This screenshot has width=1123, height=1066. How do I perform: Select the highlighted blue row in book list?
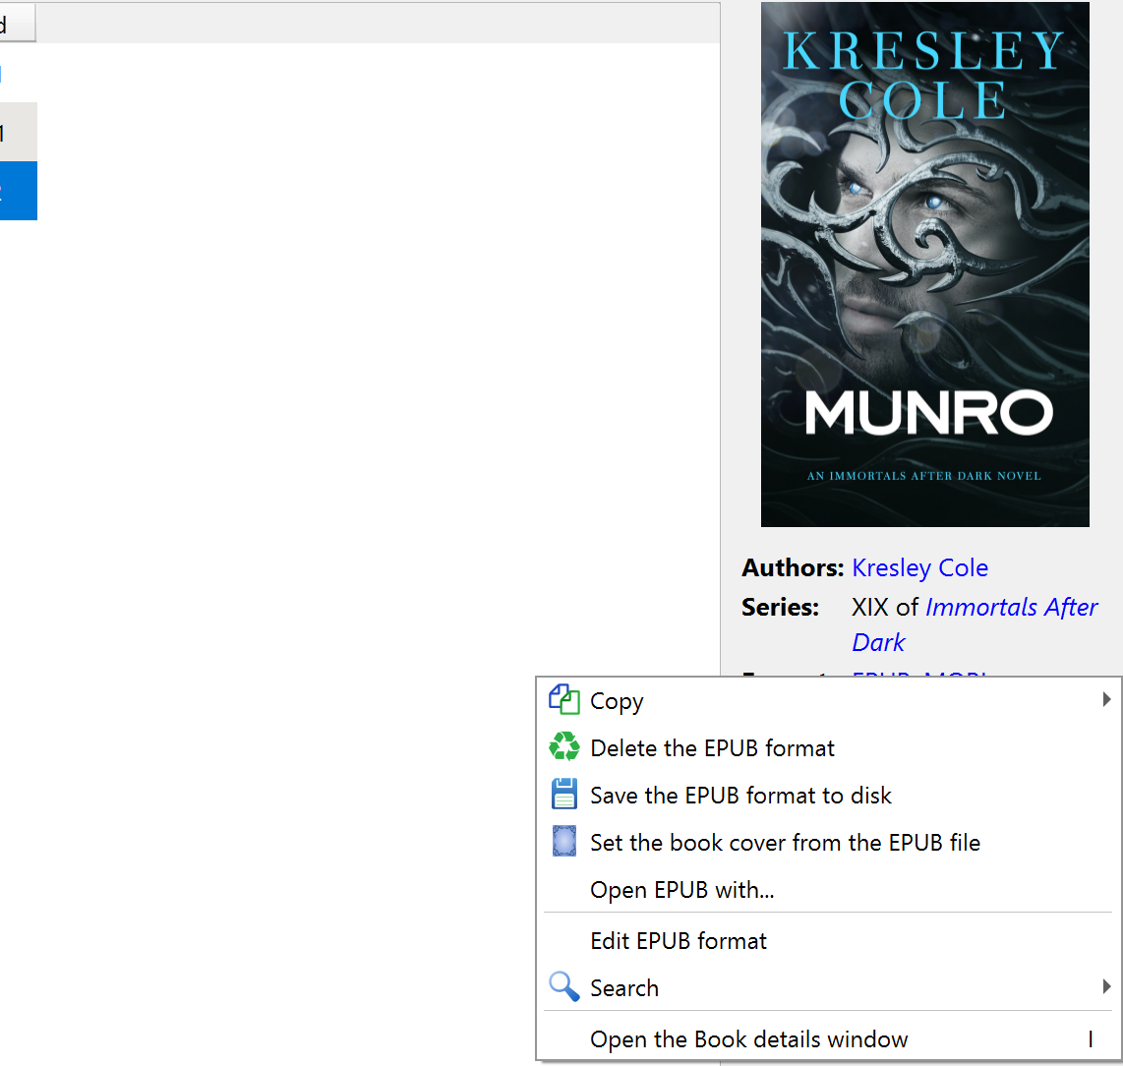pos(18,191)
